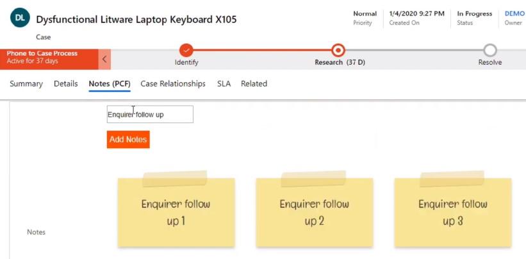Click the Add Notes button
Screen dimensions: 526x259
128,139
